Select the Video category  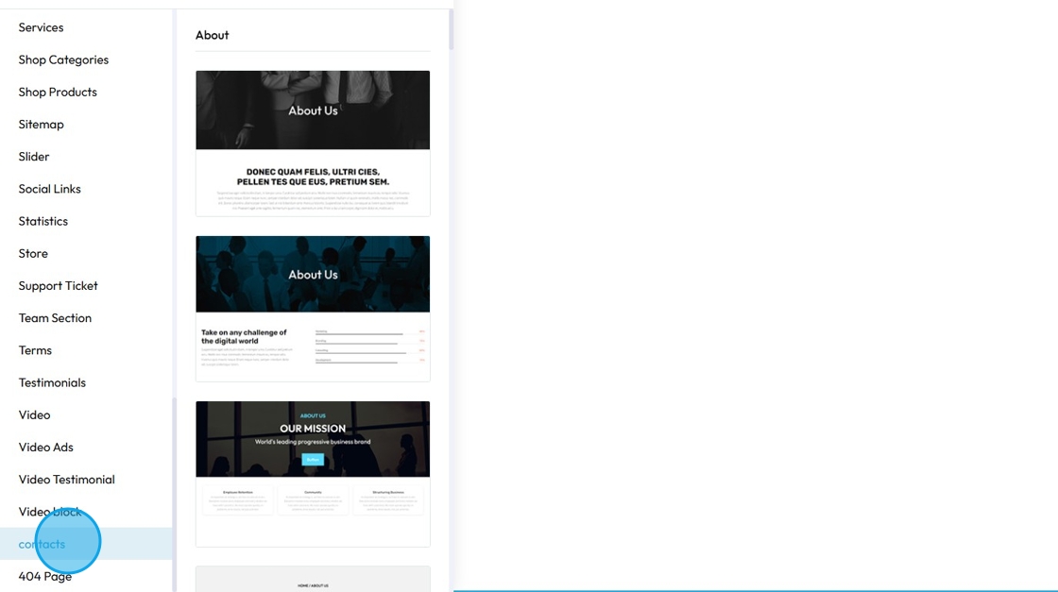tap(34, 415)
